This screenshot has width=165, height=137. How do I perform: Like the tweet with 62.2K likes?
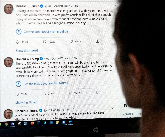click(71, 41)
